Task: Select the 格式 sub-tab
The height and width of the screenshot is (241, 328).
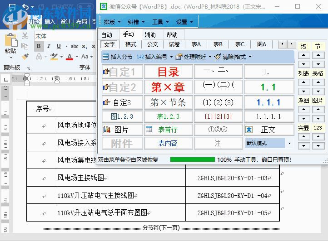Action: (131, 44)
